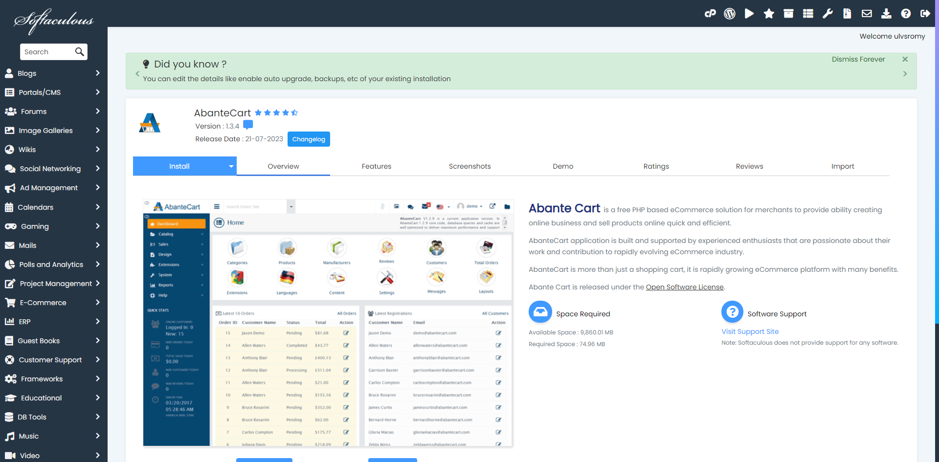The image size is (939, 462).
Task: Open the WordPress Manager icon
Action: (730, 13)
